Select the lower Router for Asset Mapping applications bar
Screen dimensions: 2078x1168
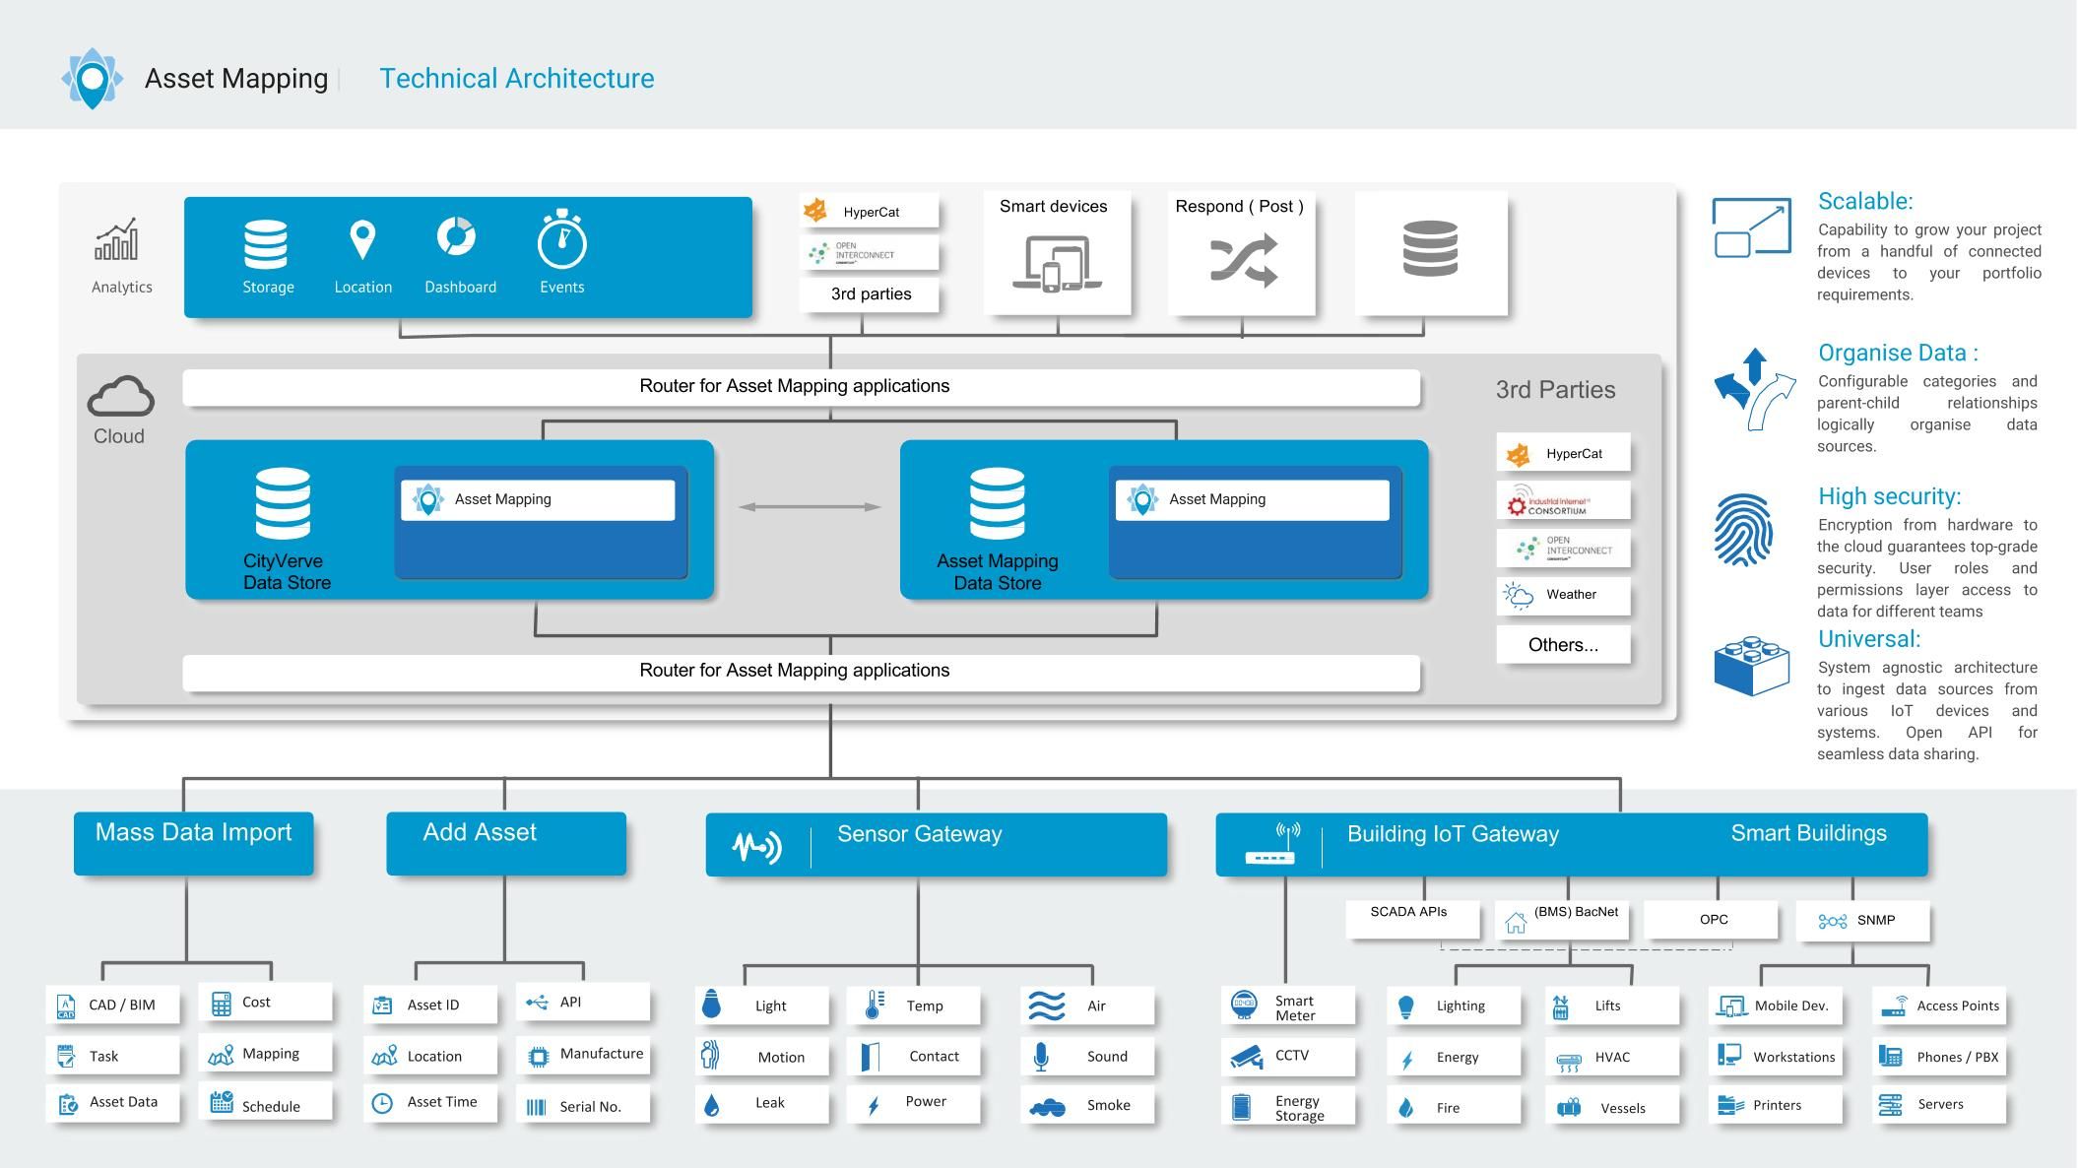[802, 672]
